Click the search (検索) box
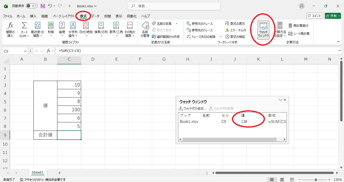The image size is (344, 182). tap(174, 6)
